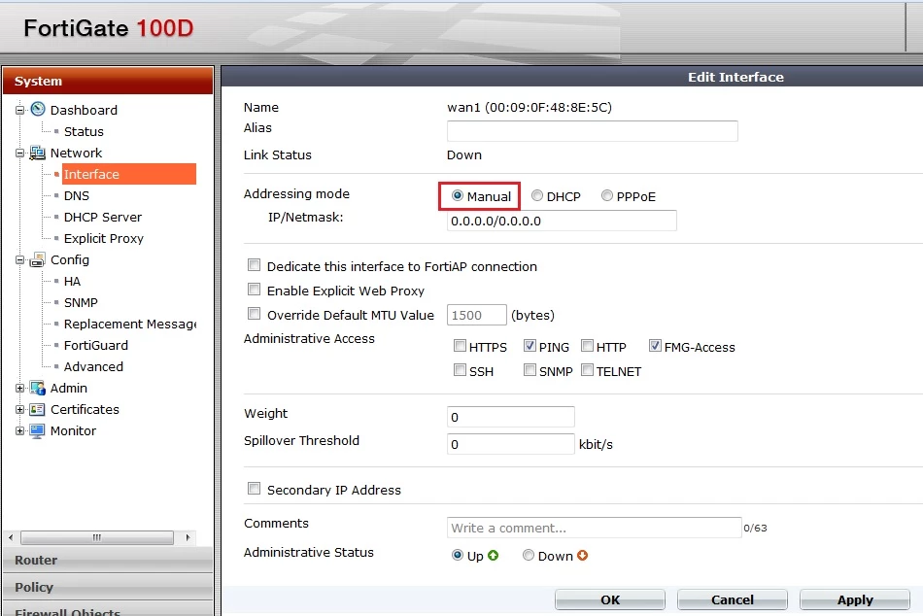Open the Router menu section
Screen dimensions: 923x616
click(108, 560)
